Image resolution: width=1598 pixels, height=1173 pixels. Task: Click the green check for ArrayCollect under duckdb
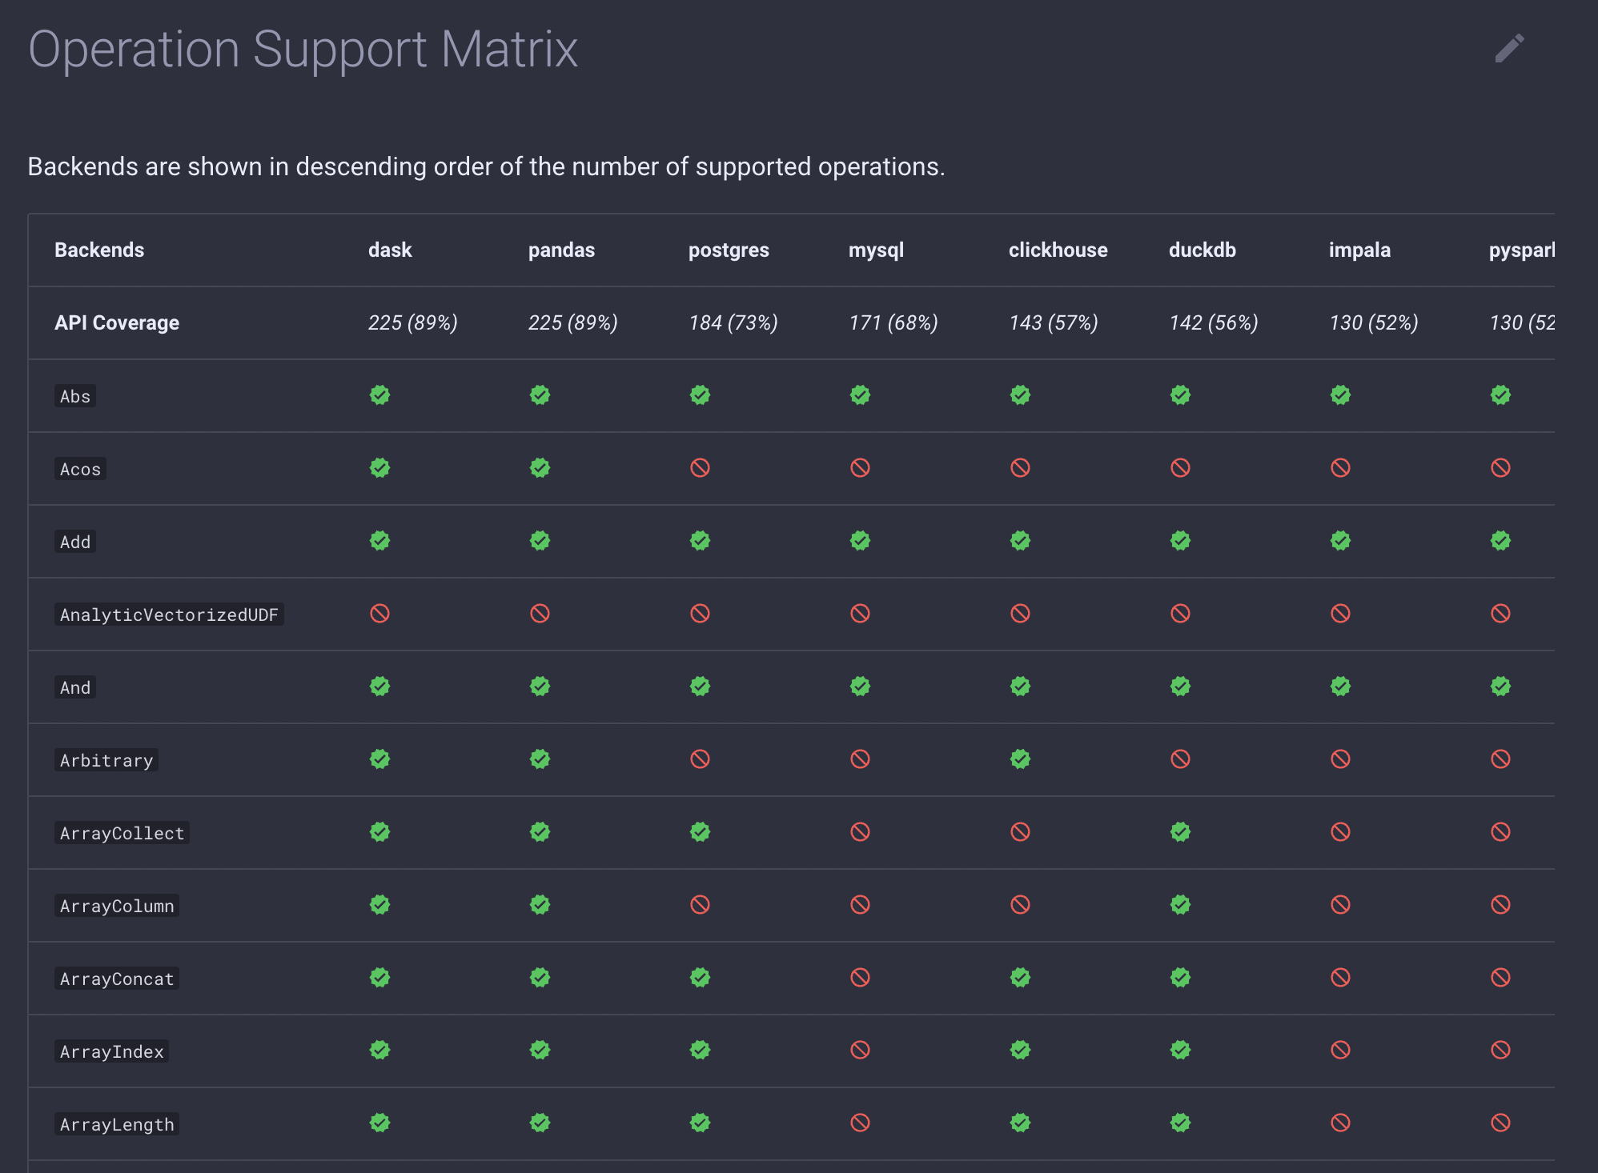click(x=1180, y=832)
